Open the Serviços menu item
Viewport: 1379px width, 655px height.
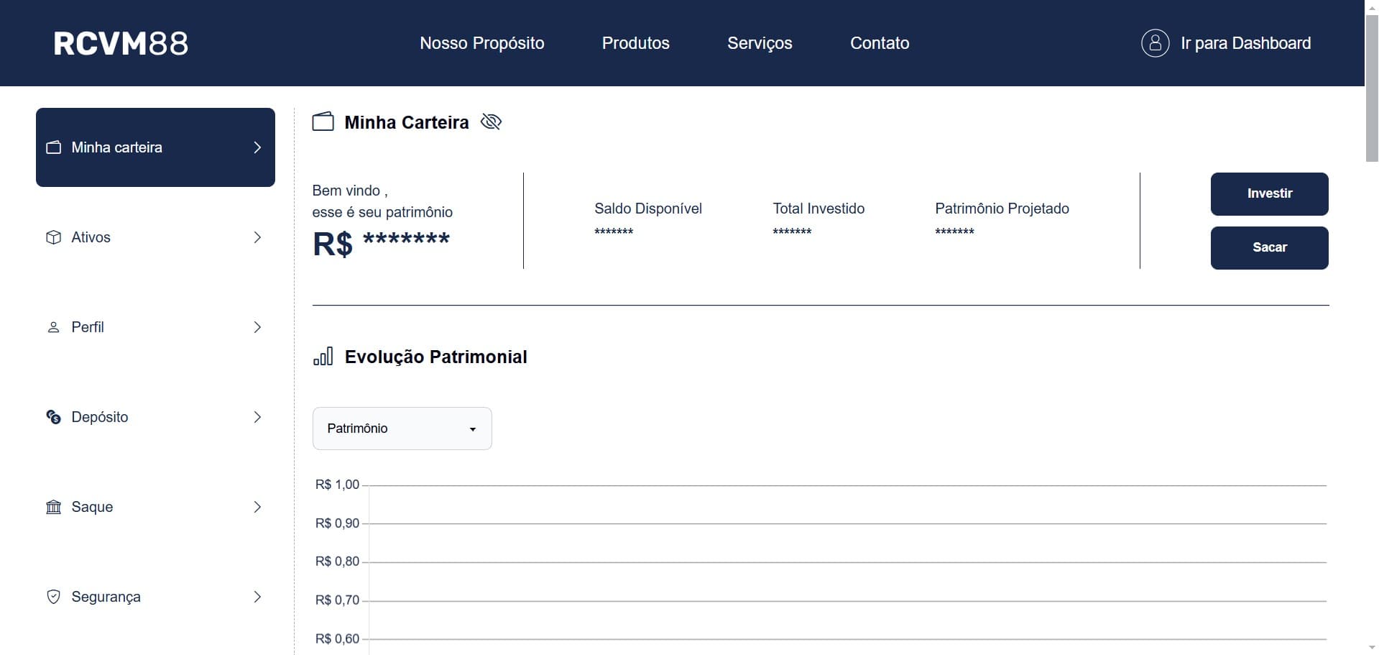pos(760,43)
